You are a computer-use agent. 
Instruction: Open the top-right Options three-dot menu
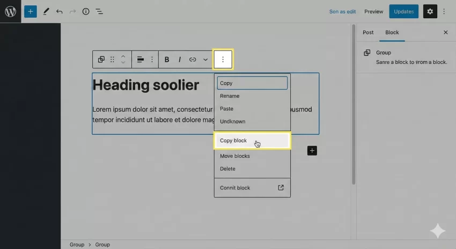[444, 11]
